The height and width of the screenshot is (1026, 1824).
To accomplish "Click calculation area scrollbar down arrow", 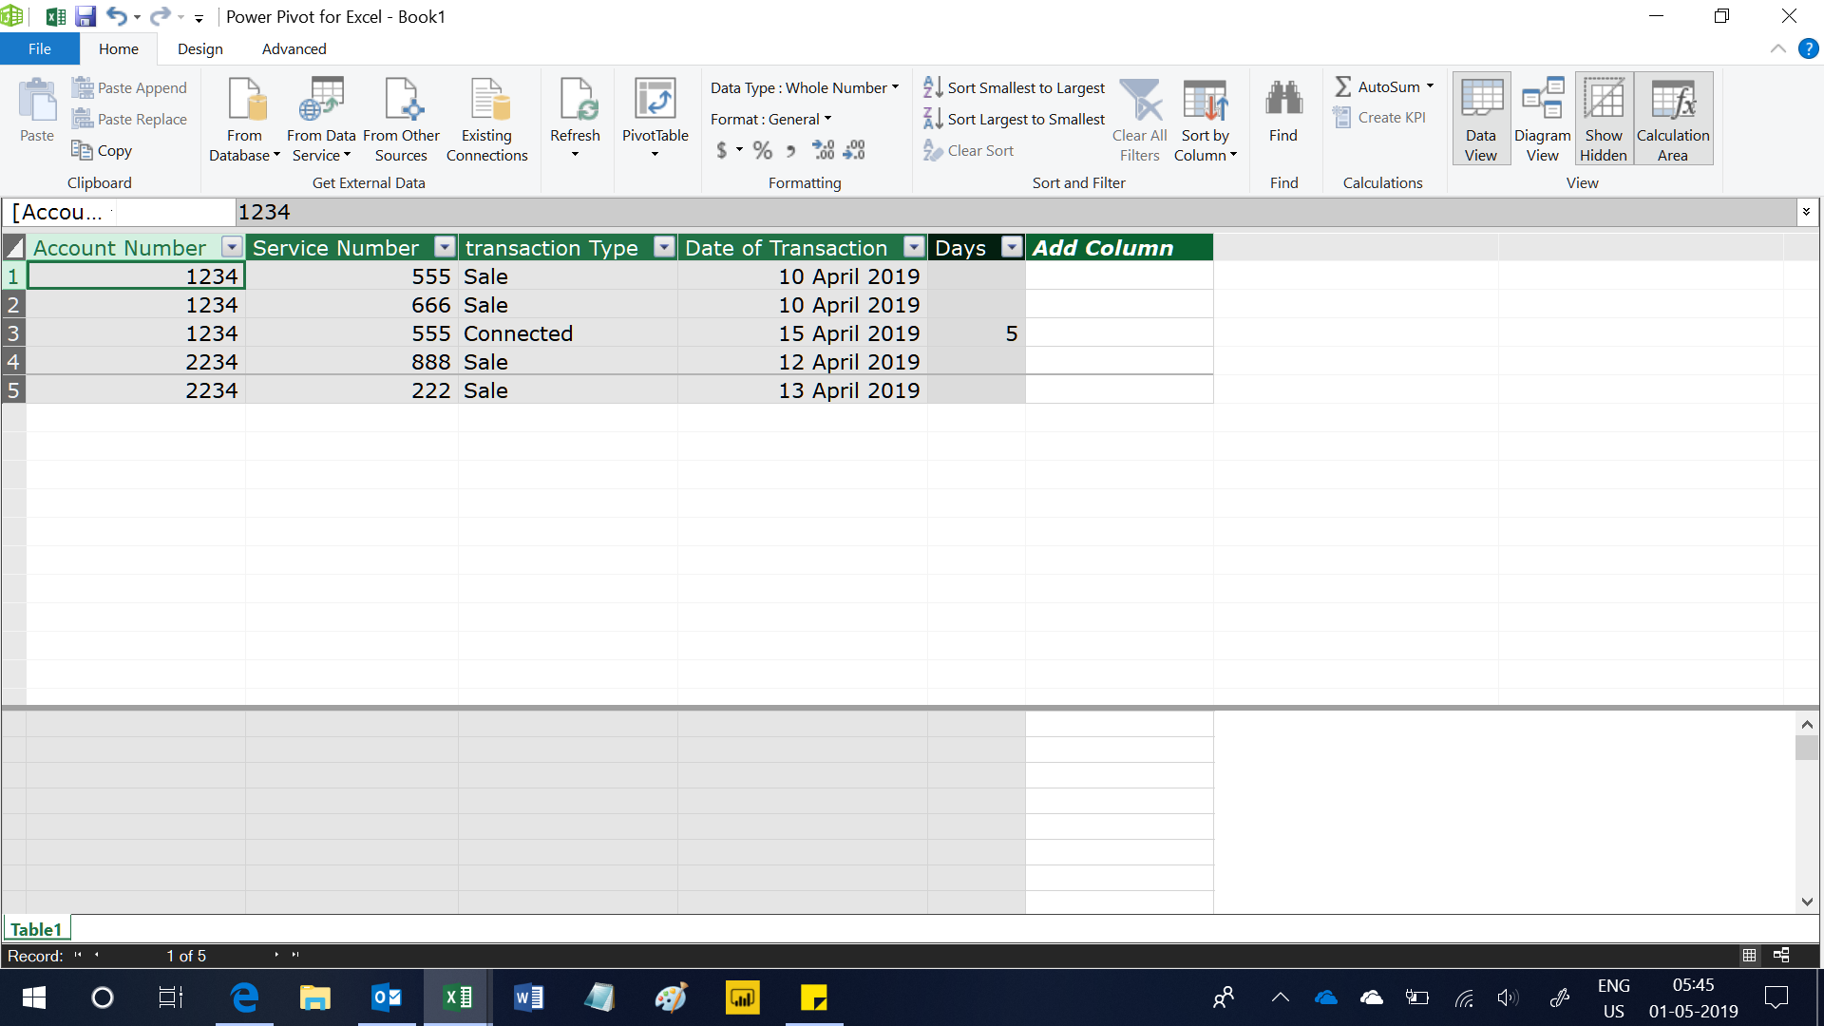I will coord(1807,902).
